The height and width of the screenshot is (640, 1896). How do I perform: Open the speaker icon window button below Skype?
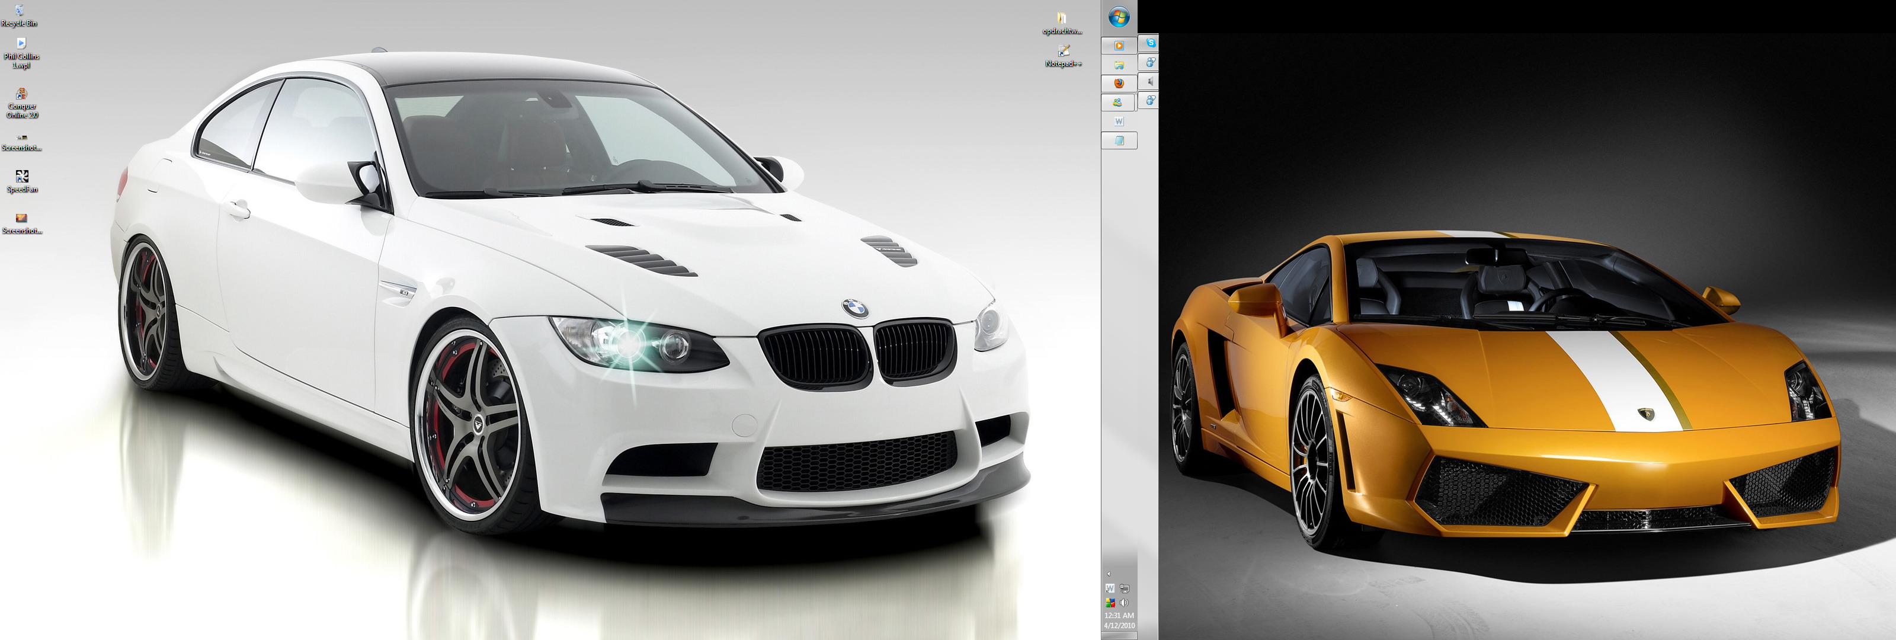point(1149,82)
